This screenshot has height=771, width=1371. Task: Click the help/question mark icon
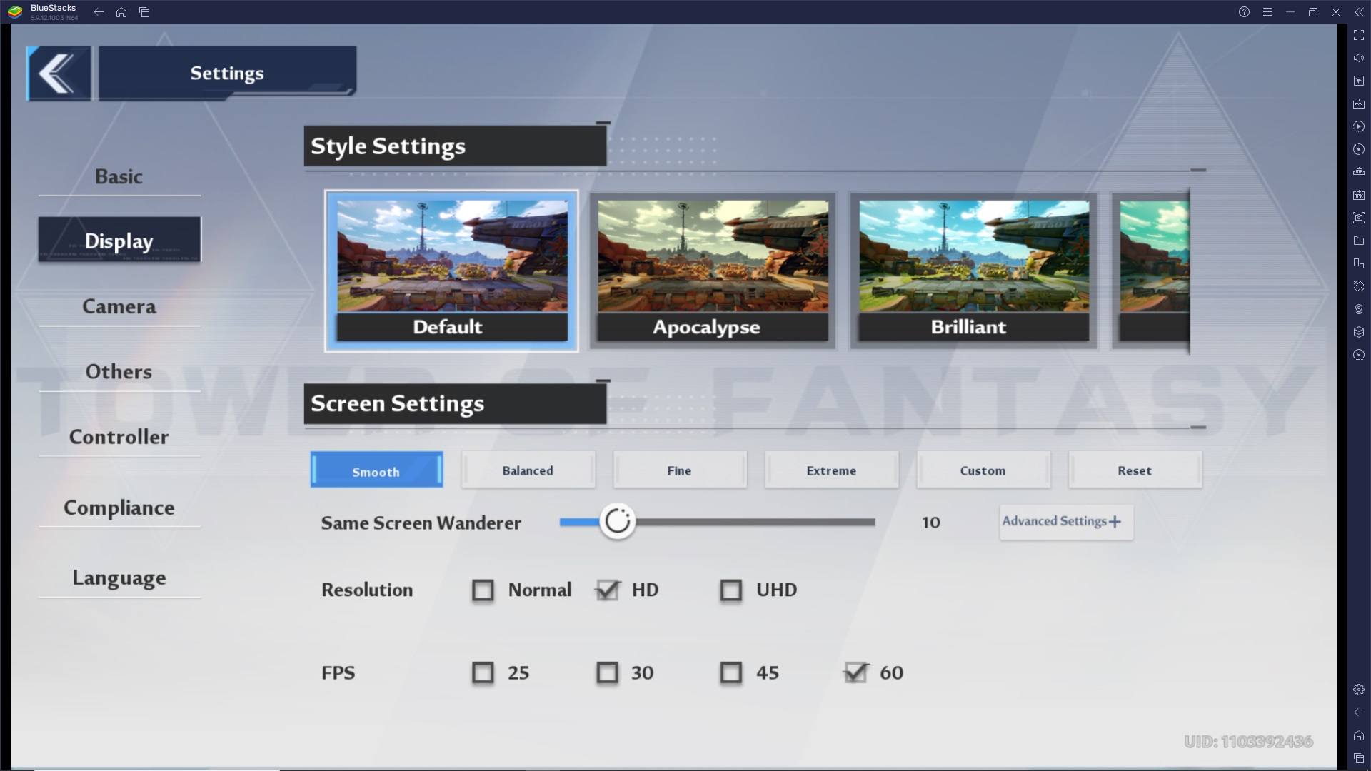1244,11
